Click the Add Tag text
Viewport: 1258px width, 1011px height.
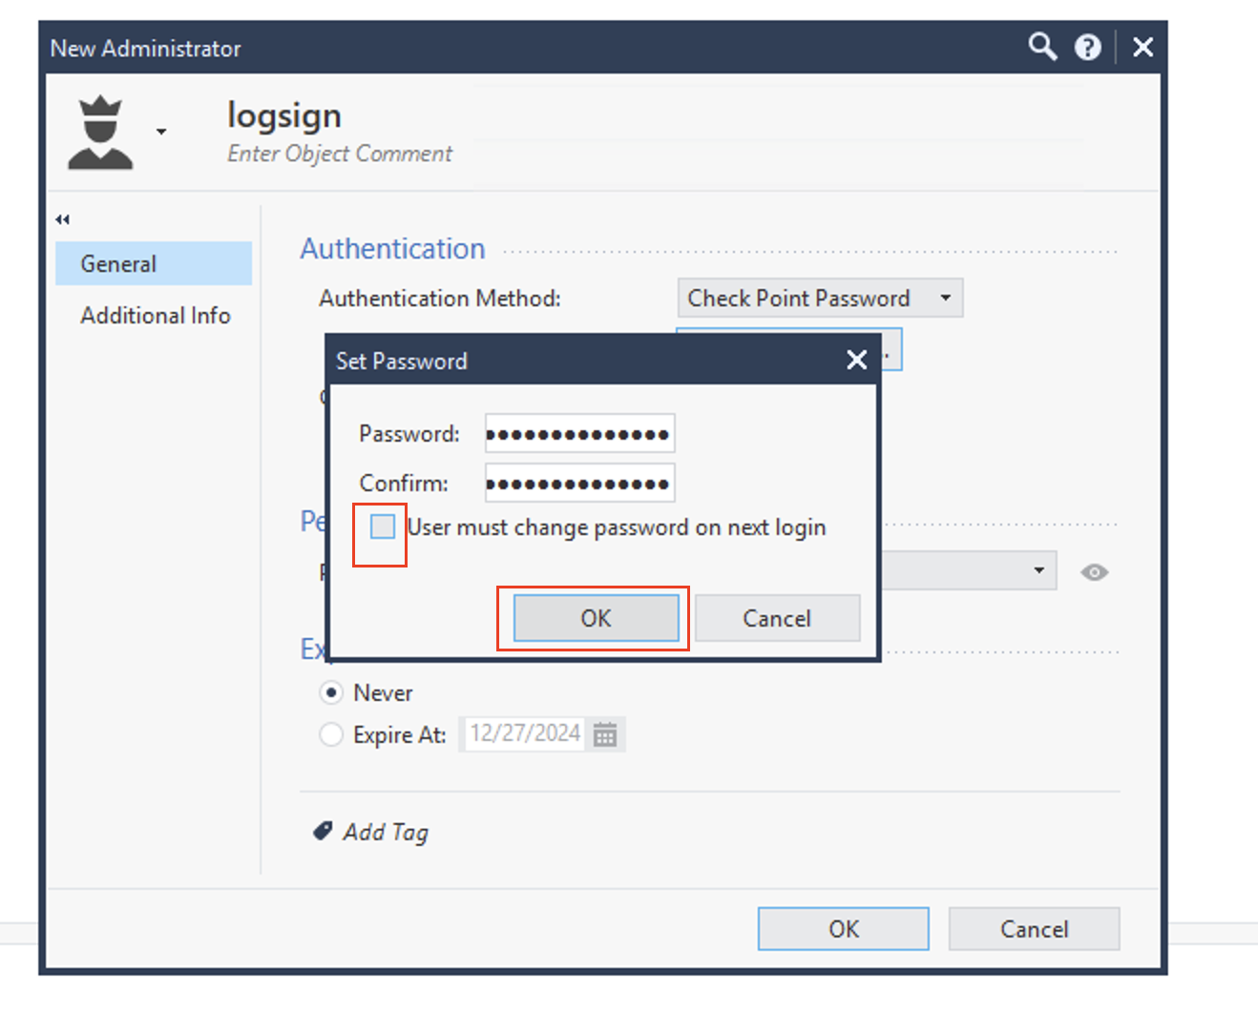point(386,832)
